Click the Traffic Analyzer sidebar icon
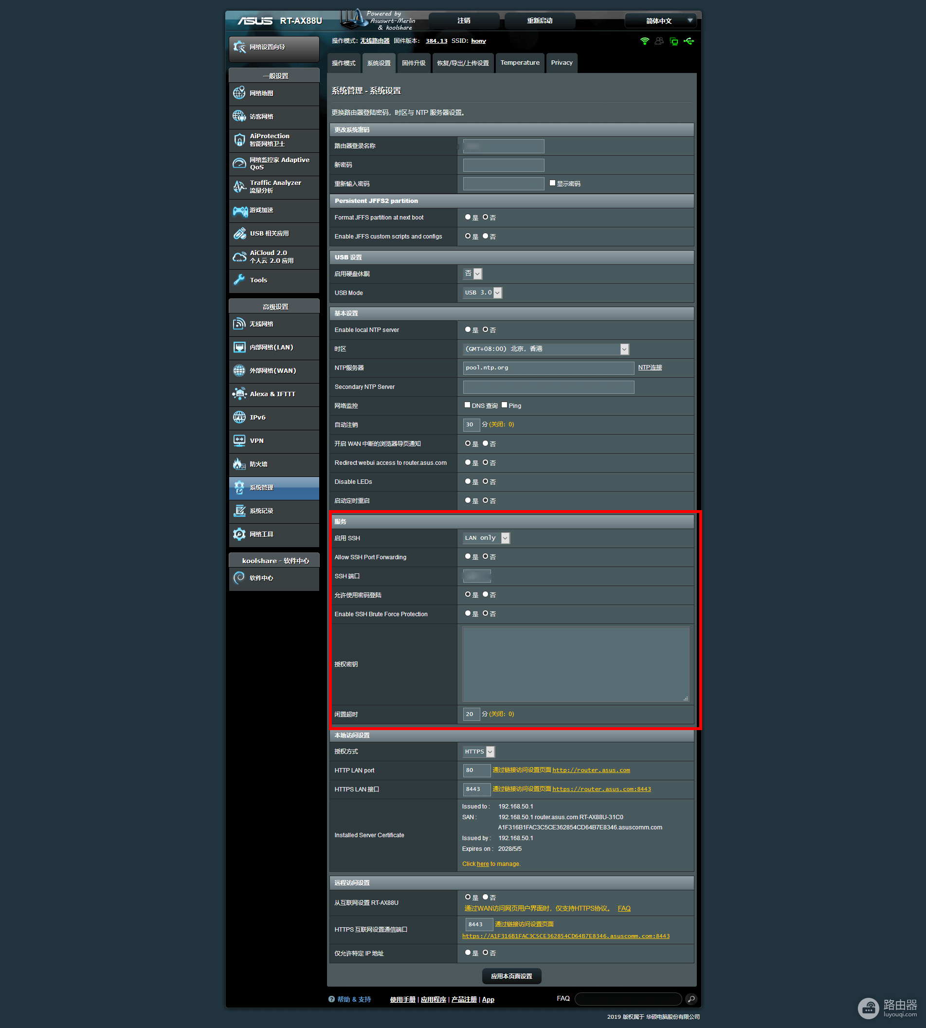This screenshot has height=1028, width=926. pos(239,186)
